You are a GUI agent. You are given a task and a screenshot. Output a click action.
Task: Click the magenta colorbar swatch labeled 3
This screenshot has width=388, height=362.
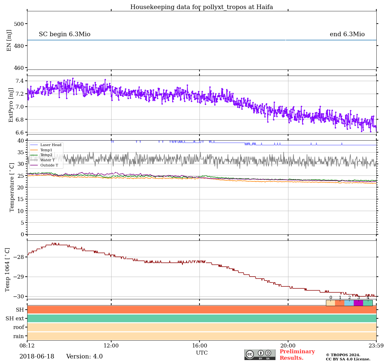[x=358, y=303]
